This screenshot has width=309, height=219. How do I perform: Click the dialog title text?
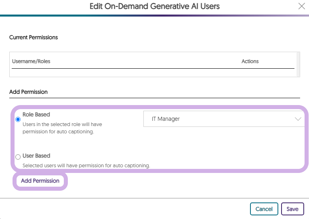155,6
